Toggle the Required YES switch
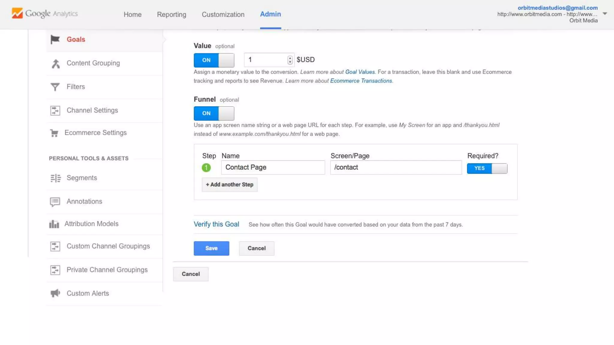 coord(487,169)
